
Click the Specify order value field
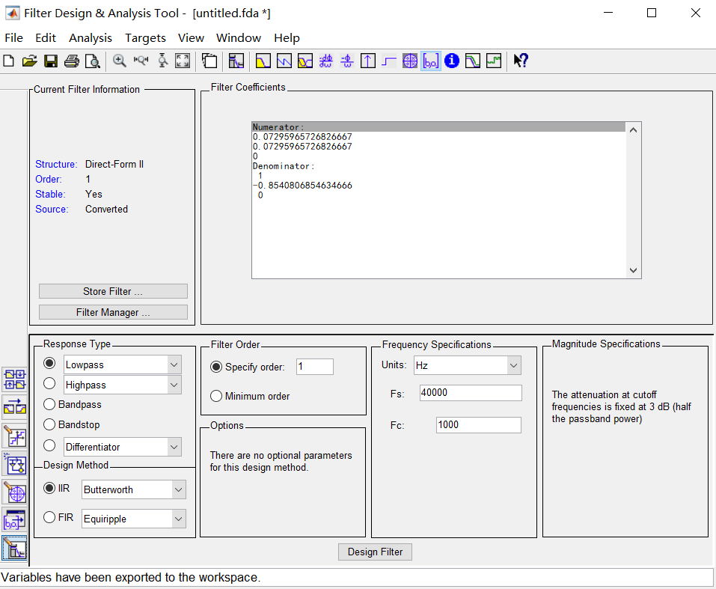point(315,367)
